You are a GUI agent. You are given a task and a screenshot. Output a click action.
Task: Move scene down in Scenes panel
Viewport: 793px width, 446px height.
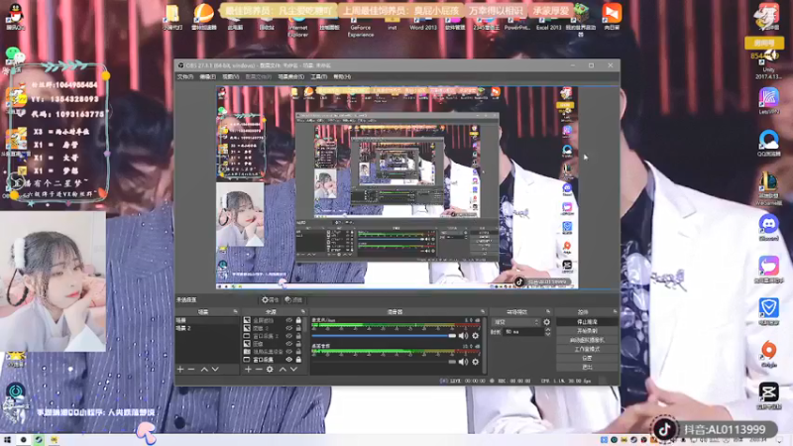[215, 370]
